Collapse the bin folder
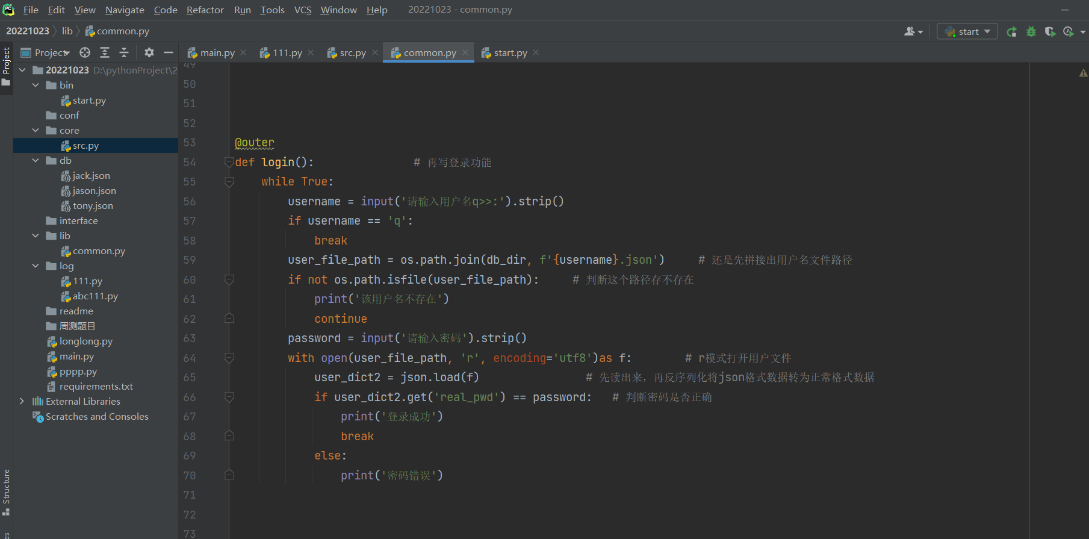 (36, 86)
